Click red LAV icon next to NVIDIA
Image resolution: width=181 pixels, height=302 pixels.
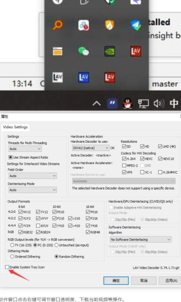pyautogui.click(x=135, y=51)
